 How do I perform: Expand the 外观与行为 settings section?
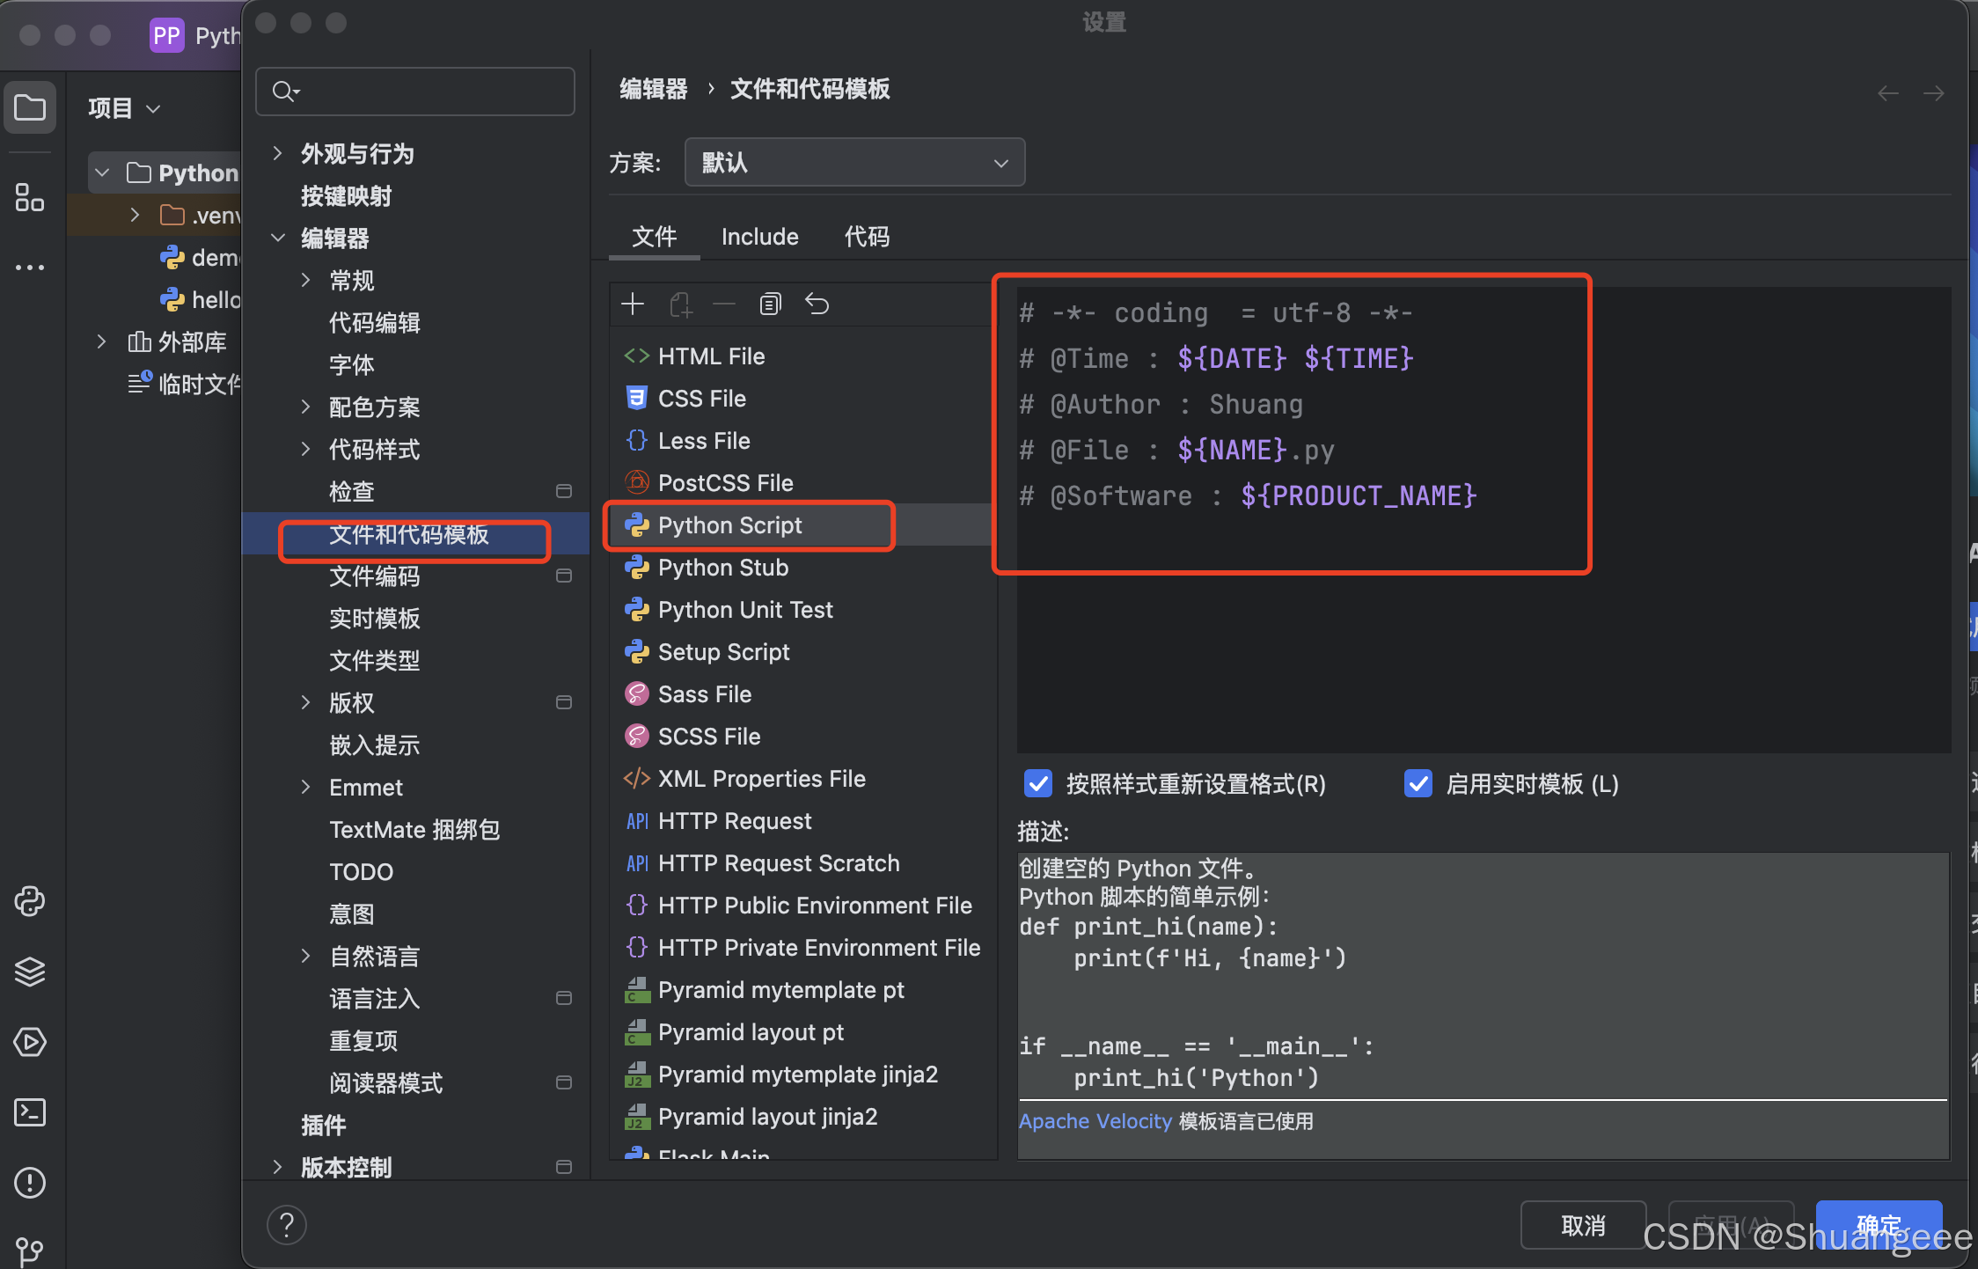coord(278,154)
